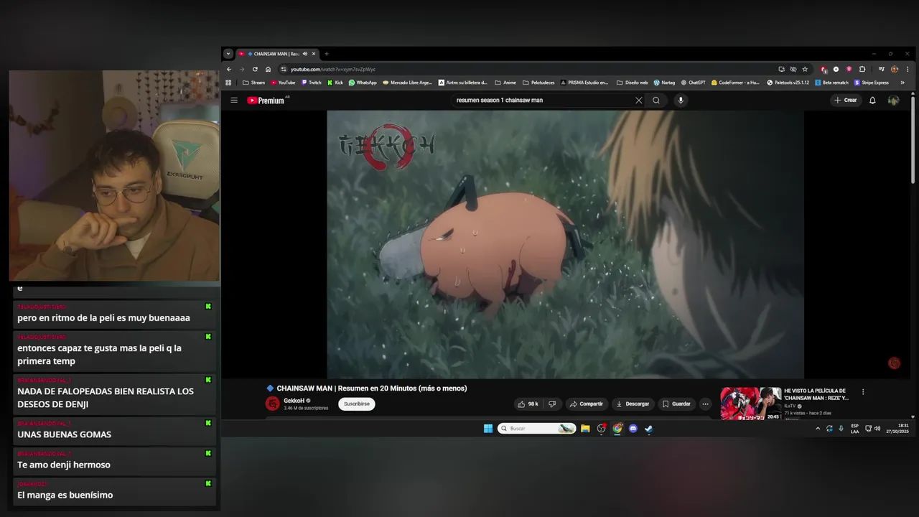Click the YouTube search magnifier button
919x517 pixels.
(656, 101)
